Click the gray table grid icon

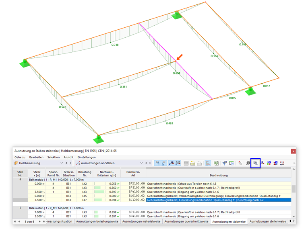[186, 163]
